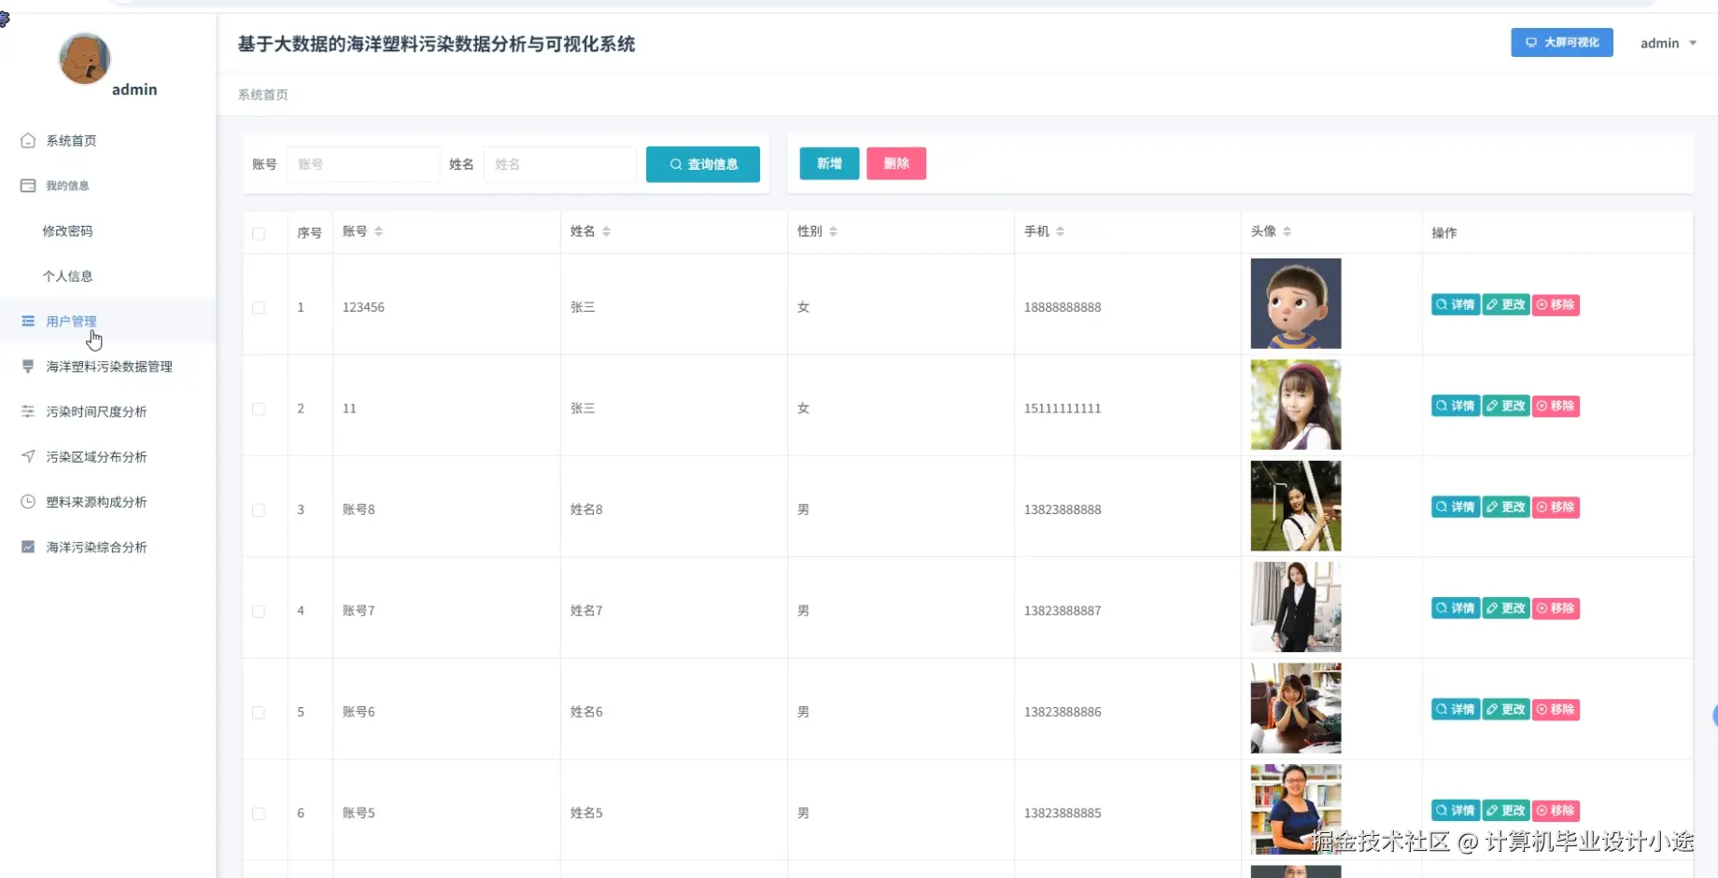
Task: Click 移除 for account 11
Action: [1556, 406]
